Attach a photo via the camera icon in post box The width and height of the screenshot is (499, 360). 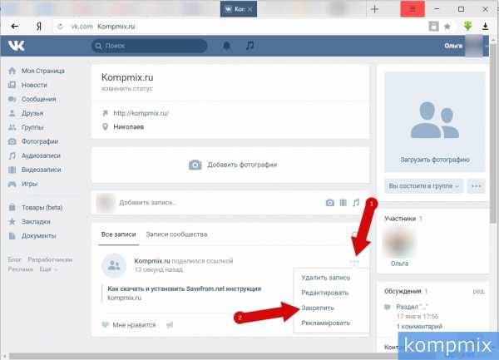[x=329, y=203]
